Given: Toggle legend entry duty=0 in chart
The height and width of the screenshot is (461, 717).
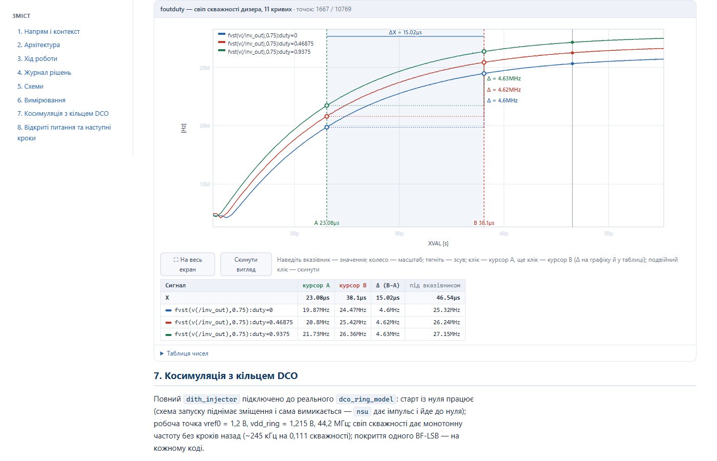Looking at the screenshot, I should pos(258,35).
